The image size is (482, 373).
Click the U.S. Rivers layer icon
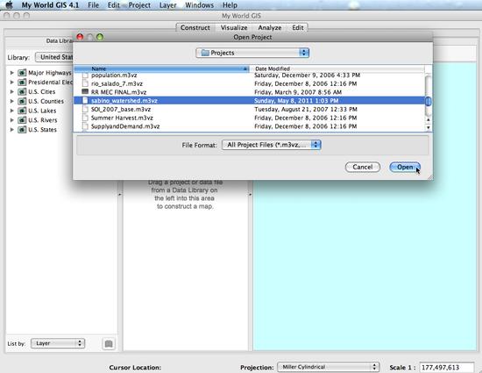[22, 120]
